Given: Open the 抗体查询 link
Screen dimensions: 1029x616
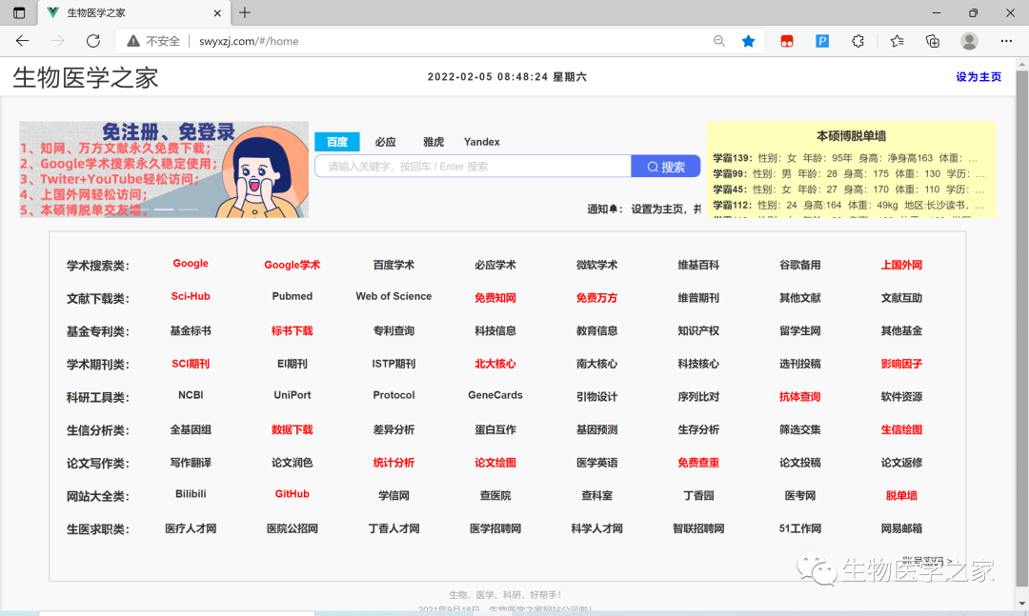Looking at the screenshot, I should tap(800, 396).
